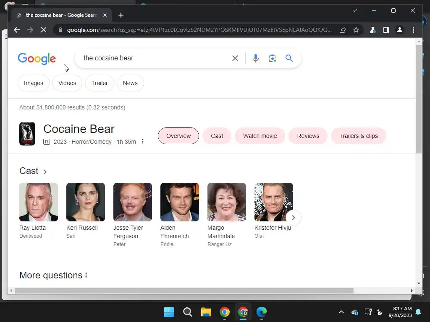This screenshot has height=322, width=430.
Task: Open Alden Ehrenreich's photo
Action: pos(180,202)
